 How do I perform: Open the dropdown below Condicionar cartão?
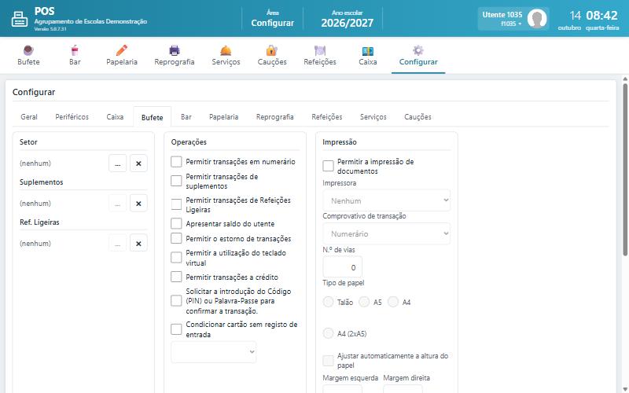214,352
